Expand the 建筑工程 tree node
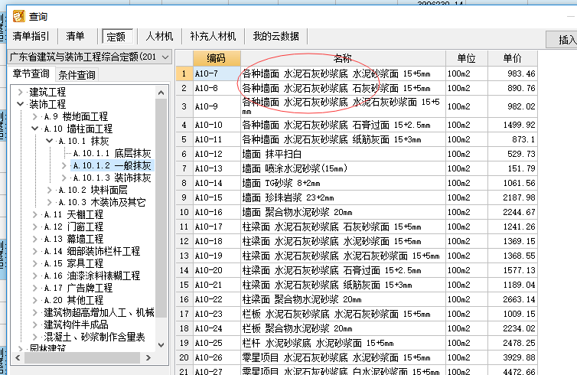 pyautogui.click(x=21, y=92)
